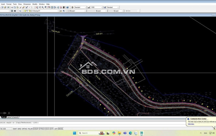This screenshot has height=136, width=216.
Task: Click the Plot Preview icon
Action: (2, 7)
